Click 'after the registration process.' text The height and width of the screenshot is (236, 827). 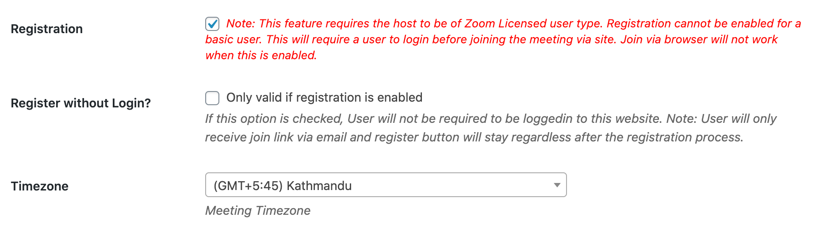click(659, 137)
